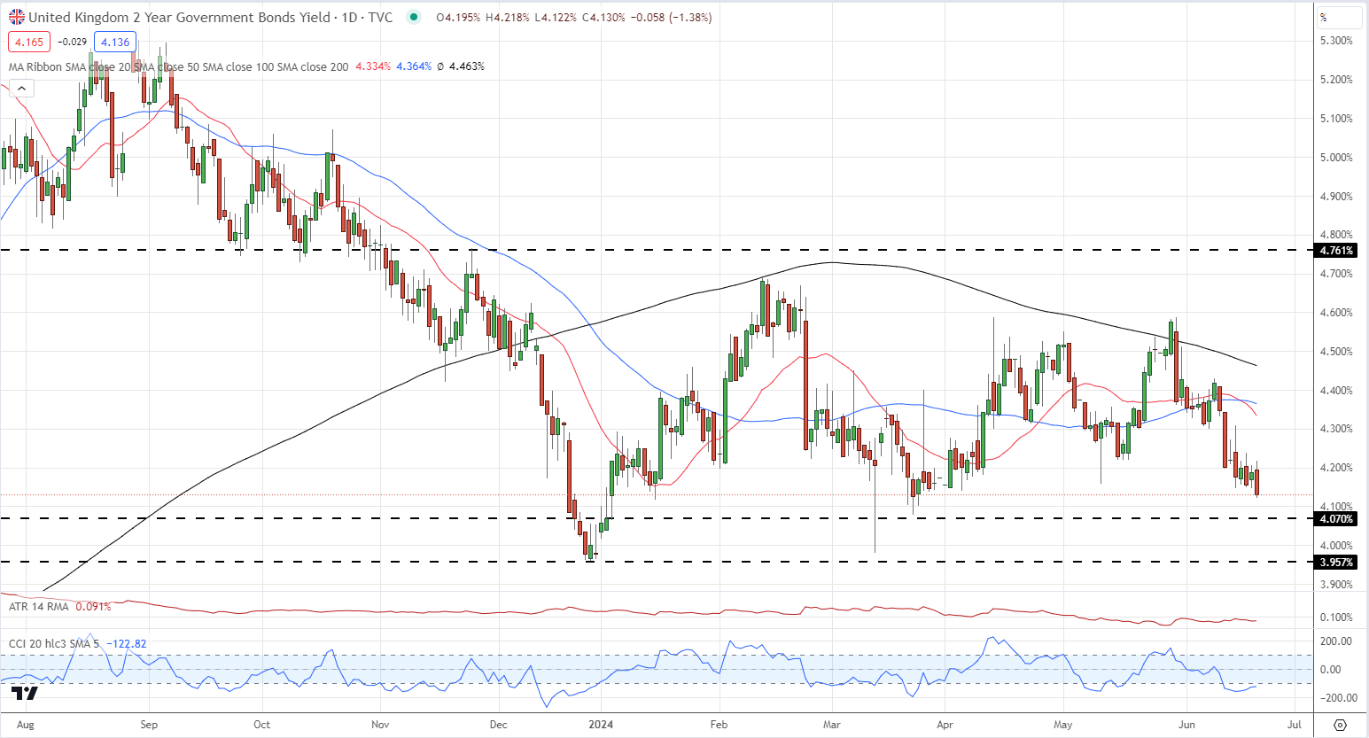Click the red 4.165 sell price button
The image size is (1369, 738).
[29, 42]
